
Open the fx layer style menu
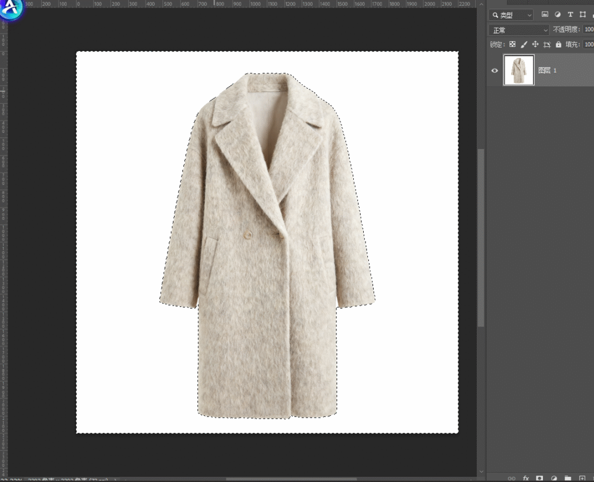(x=526, y=478)
